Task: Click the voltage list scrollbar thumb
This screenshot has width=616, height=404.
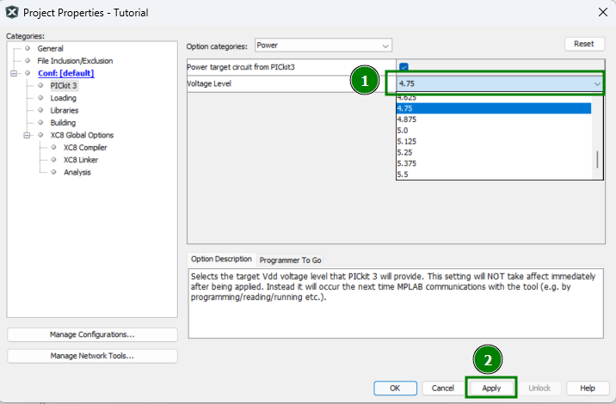Action: click(597, 159)
